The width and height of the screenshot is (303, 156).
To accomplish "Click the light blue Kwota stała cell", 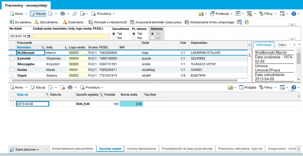I will [131, 104].
